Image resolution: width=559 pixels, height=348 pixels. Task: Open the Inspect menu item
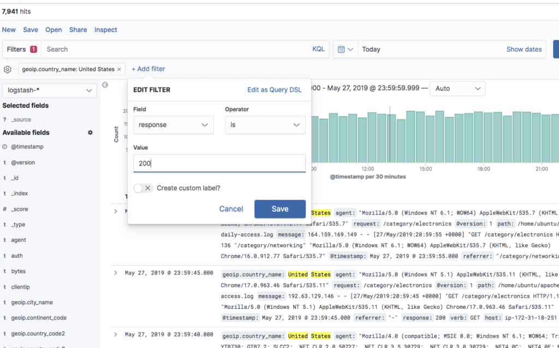(105, 30)
